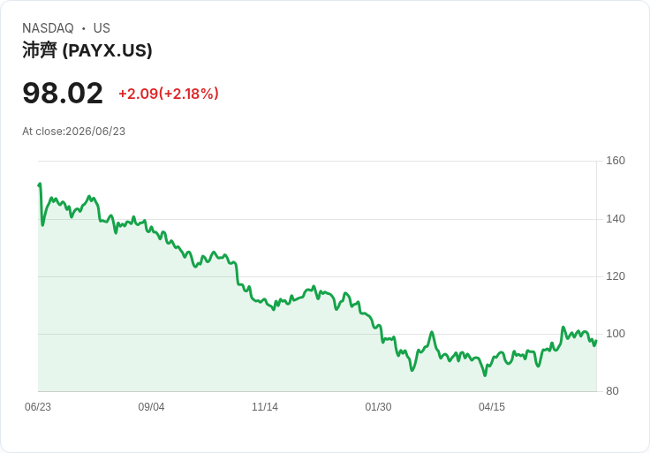
Task: Click the 11/14 date axis label
Action: point(265,407)
